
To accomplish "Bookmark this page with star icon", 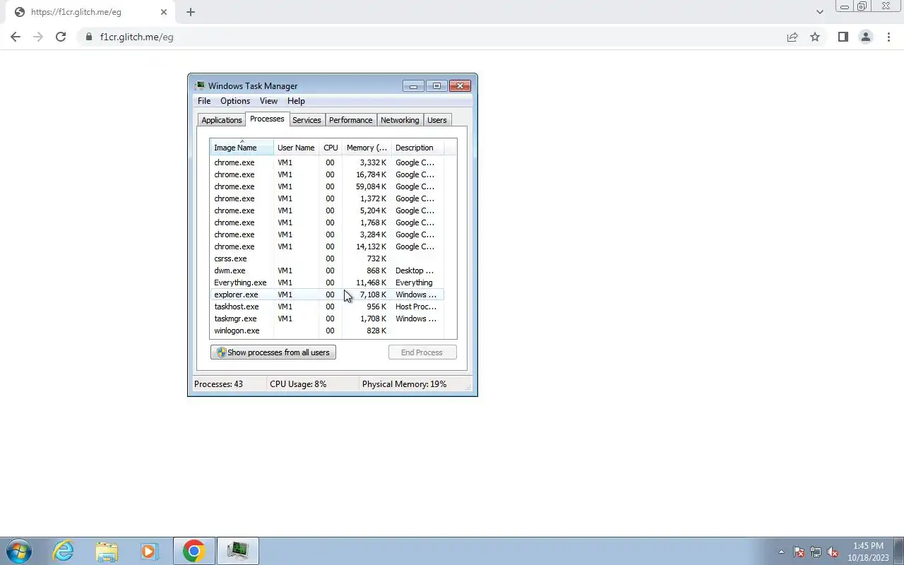I will pyautogui.click(x=815, y=37).
